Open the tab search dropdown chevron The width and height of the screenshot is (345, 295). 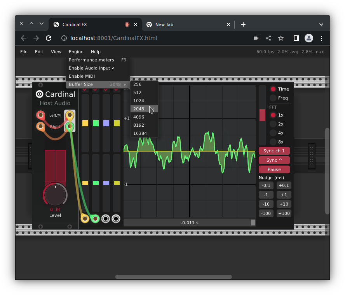pyautogui.click(x=321, y=24)
